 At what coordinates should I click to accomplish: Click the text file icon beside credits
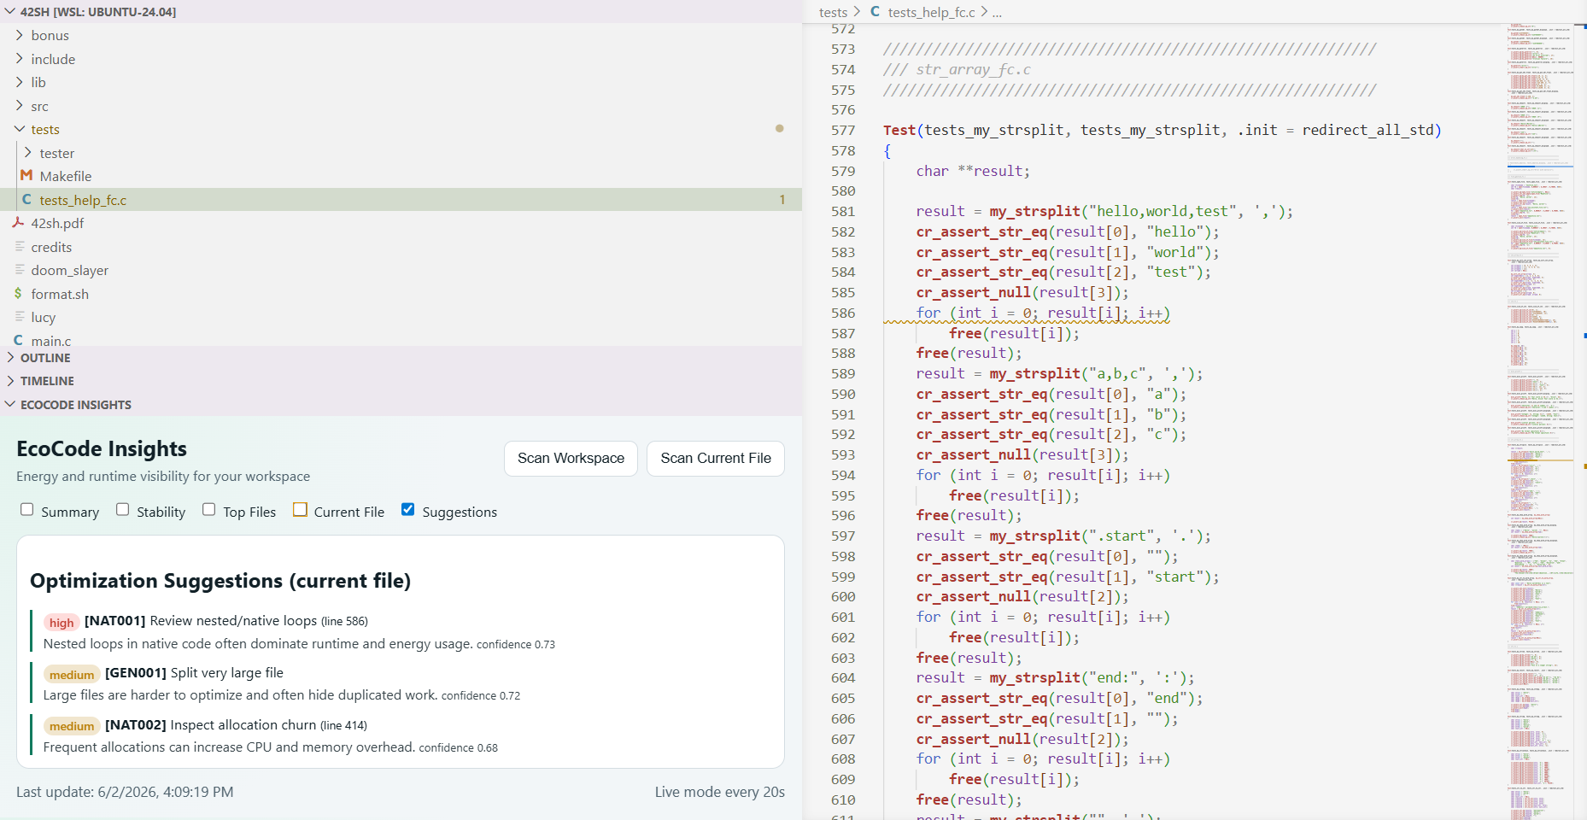click(x=19, y=246)
